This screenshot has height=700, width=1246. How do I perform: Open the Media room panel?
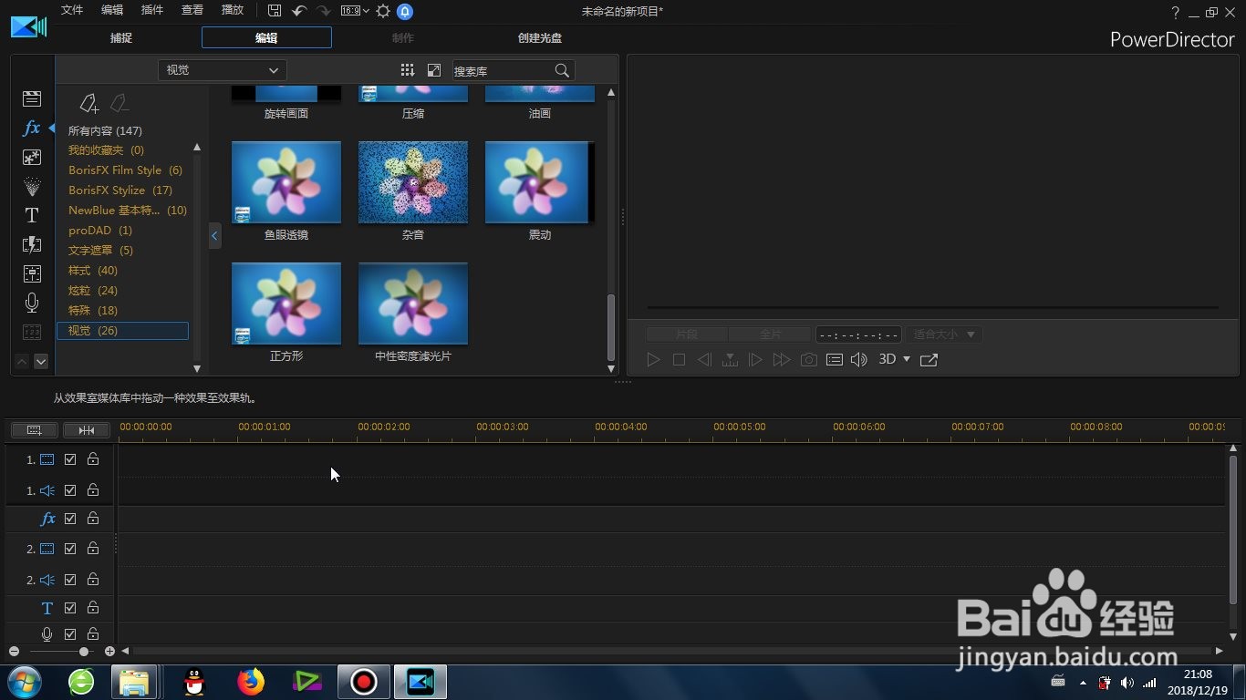tap(31, 98)
